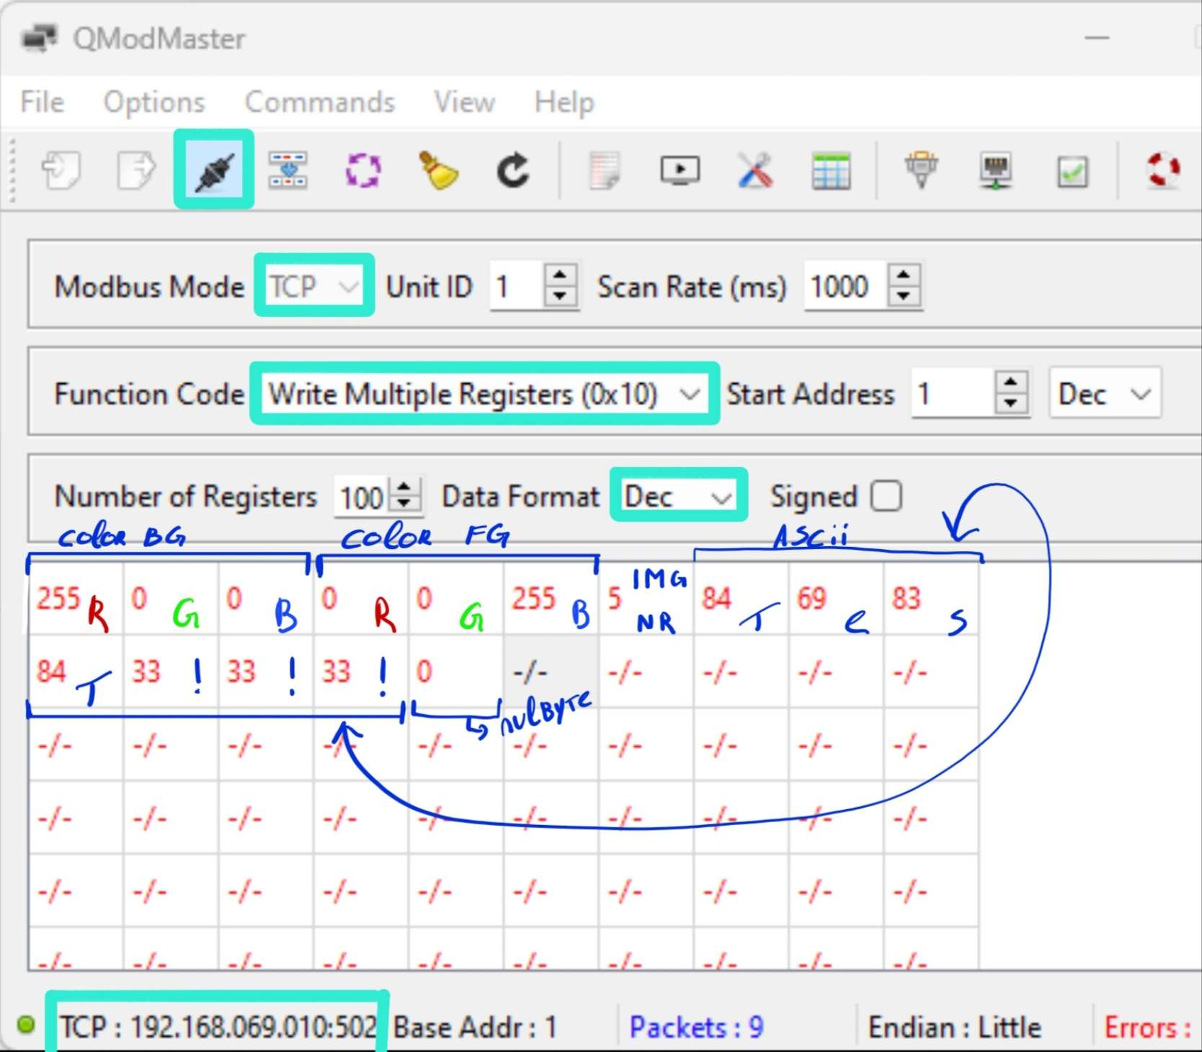The height and width of the screenshot is (1052, 1202).
Task: Click the Modbus TCP network settings icon
Action: click(996, 171)
